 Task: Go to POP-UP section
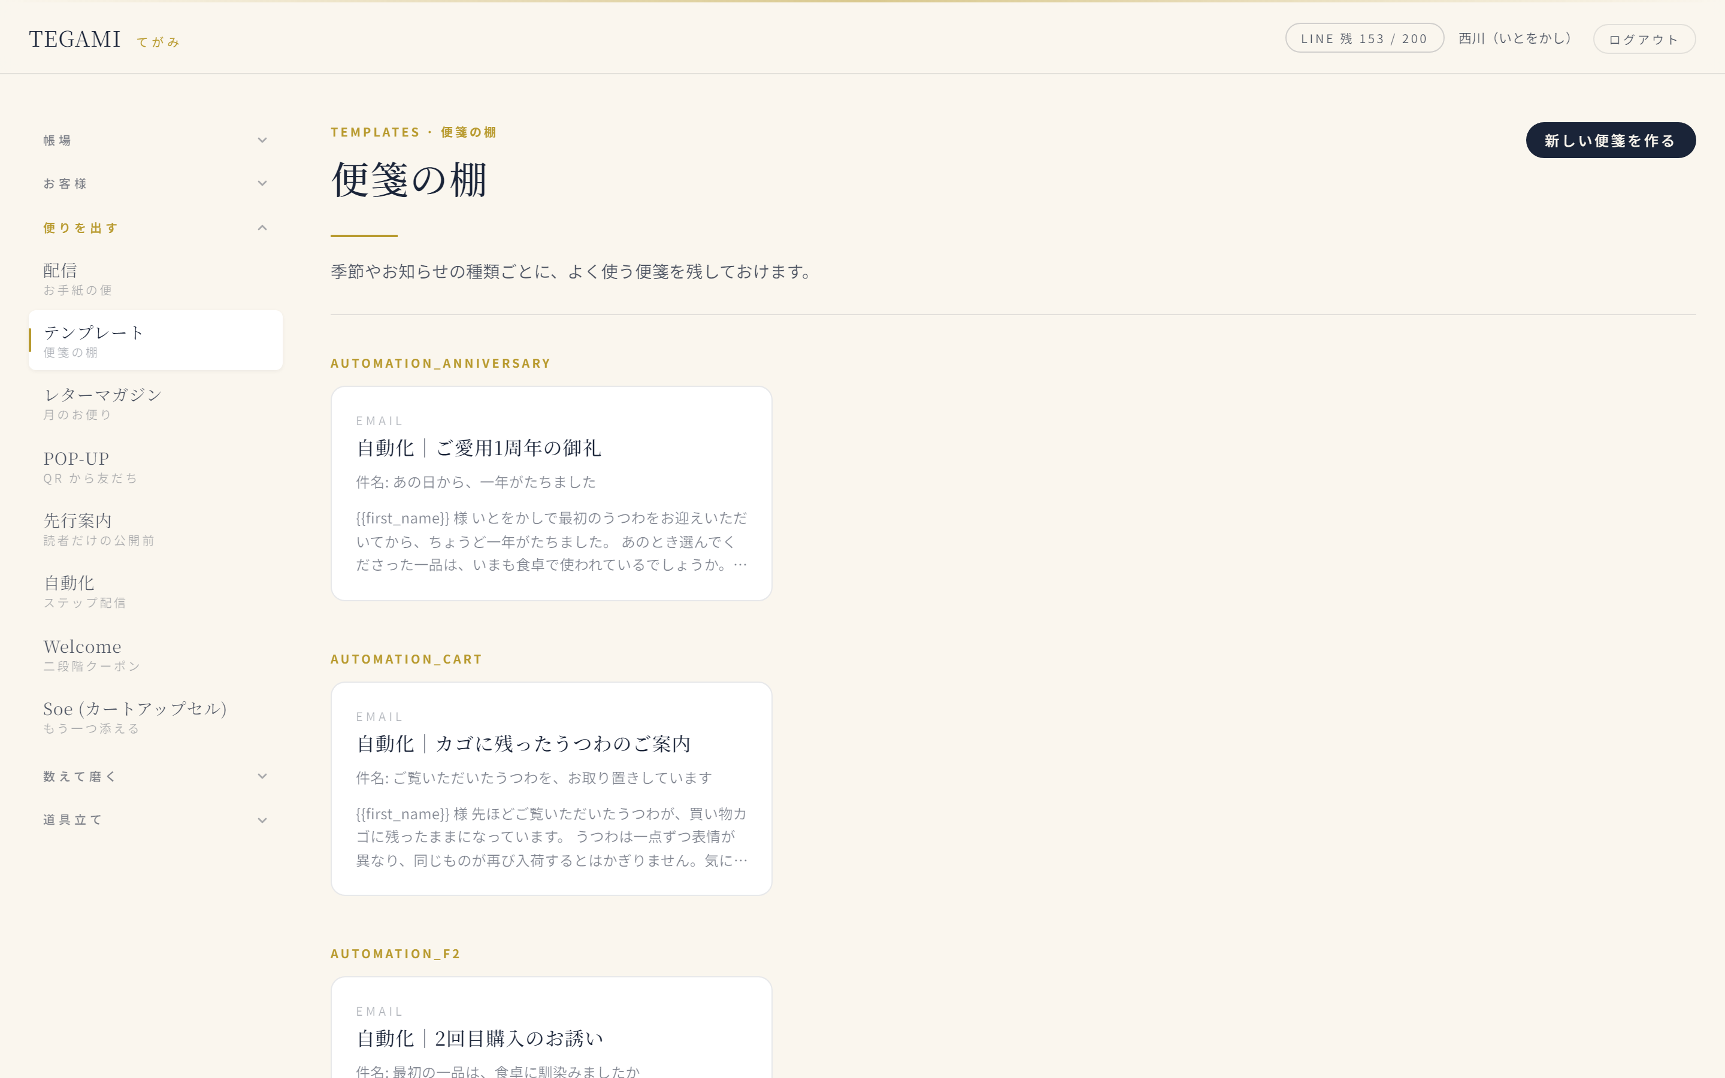click(155, 467)
